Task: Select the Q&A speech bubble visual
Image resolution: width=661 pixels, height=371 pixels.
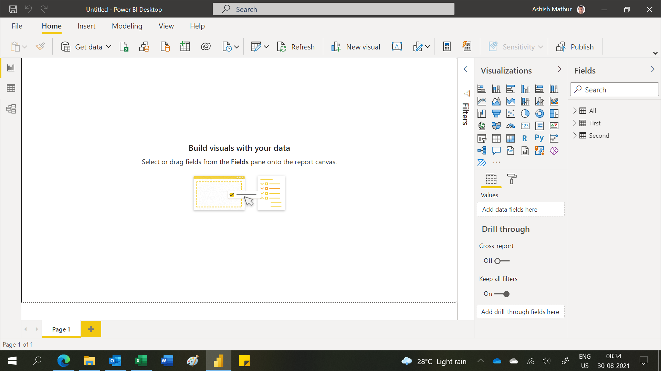Action: pyautogui.click(x=496, y=150)
